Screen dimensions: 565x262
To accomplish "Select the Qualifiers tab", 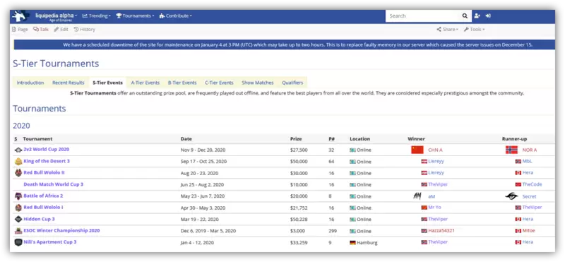I will coord(292,83).
